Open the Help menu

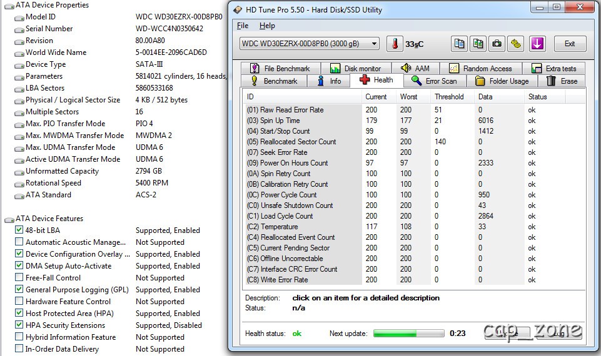click(x=267, y=26)
